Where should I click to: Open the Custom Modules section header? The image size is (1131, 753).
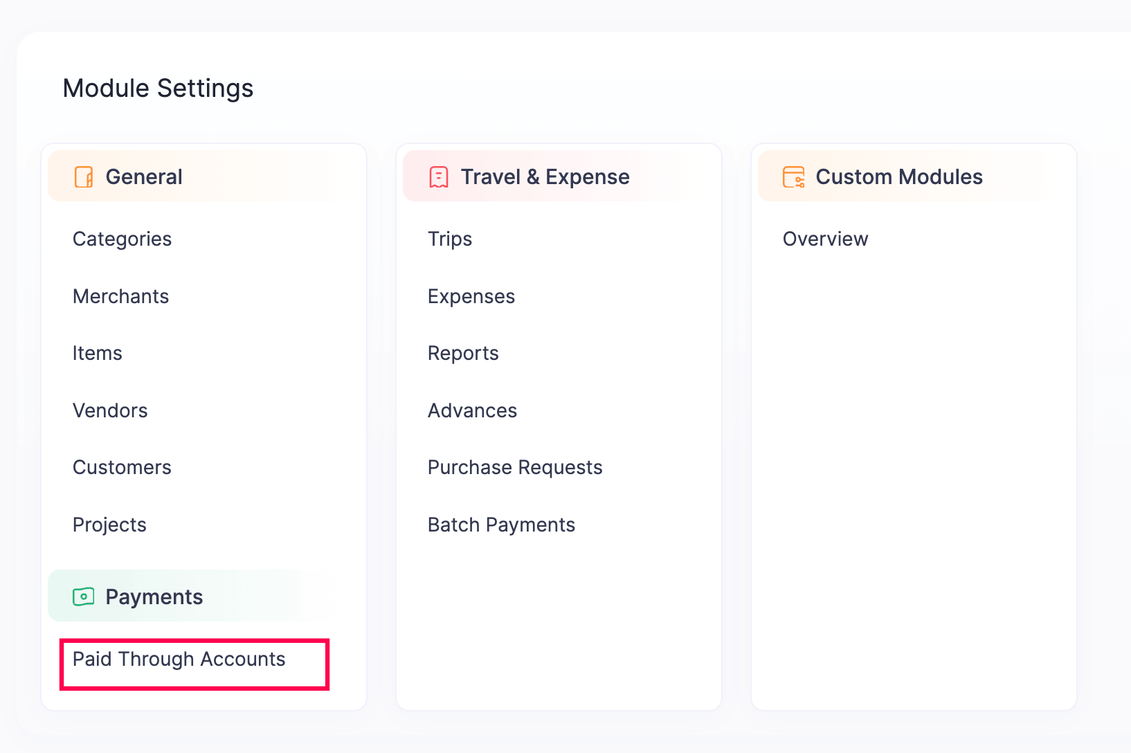click(x=899, y=176)
